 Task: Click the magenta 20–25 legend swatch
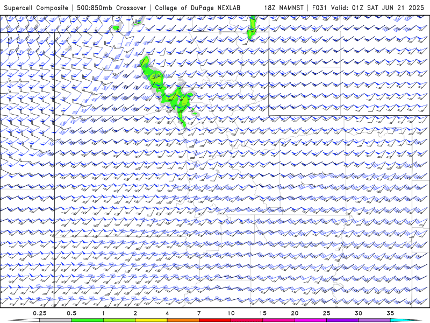pyautogui.click(x=311, y=320)
